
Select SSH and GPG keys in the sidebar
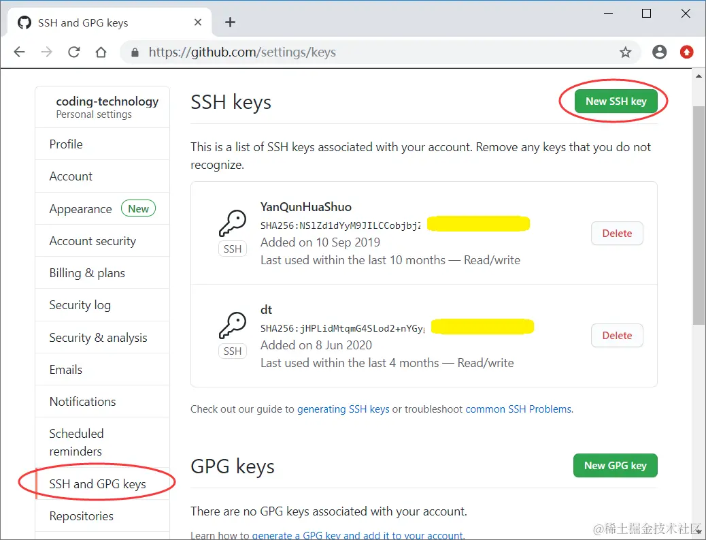point(102,483)
